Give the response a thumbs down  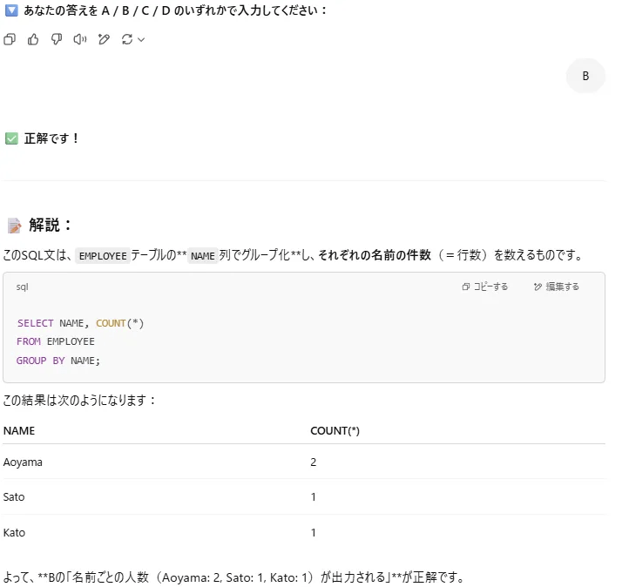(57, 39)
